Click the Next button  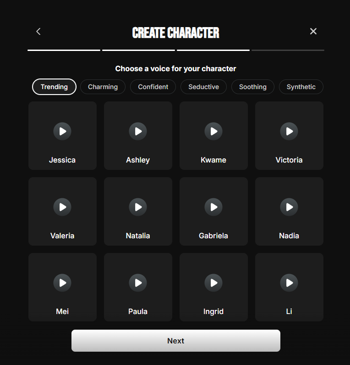(x=175, y=341)
